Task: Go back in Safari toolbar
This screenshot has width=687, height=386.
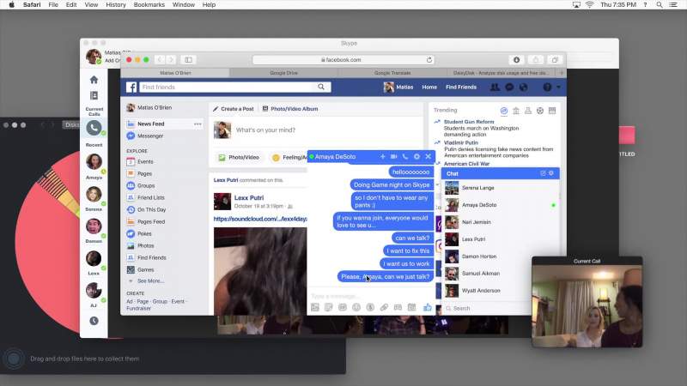Action: [160, 59]
